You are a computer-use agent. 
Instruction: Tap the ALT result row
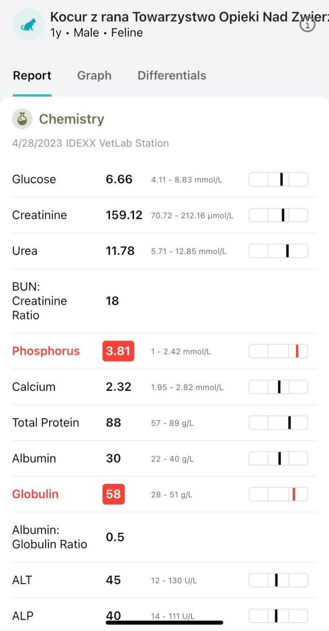click(164, 580)
